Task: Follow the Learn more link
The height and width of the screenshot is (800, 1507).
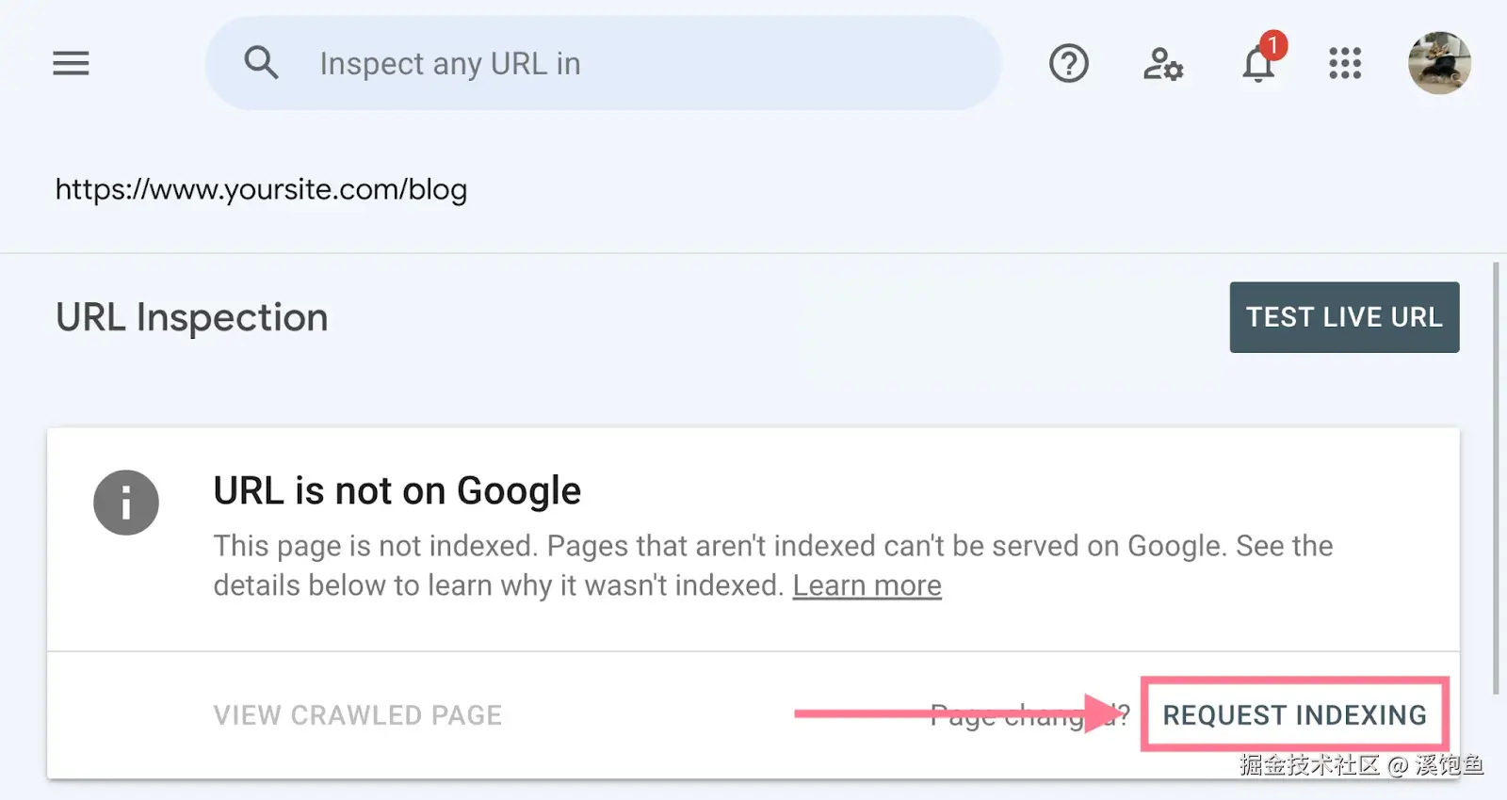Action: [x=867, y=585]
